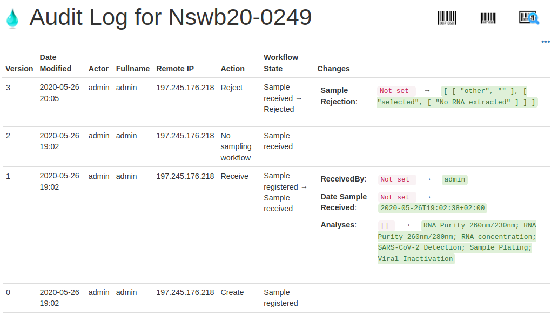Select remote IP 197.245.176.218 in version 1
The width and height of the screenshot is (558, 328).
[186, 176]
